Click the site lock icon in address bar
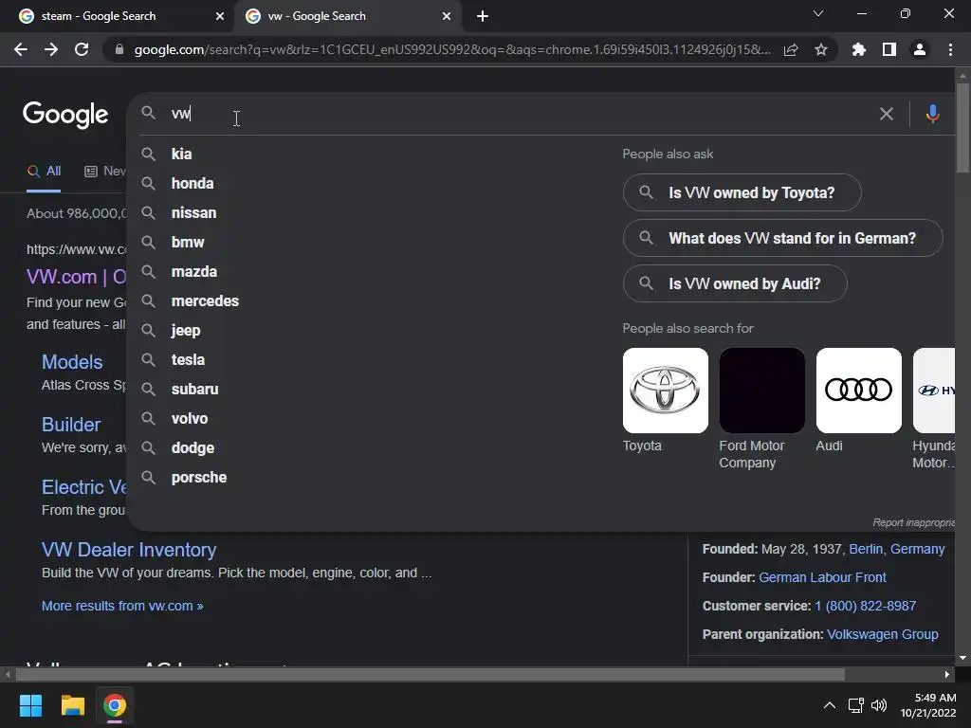Screen dimensions: 971x728 pos(119,49)
